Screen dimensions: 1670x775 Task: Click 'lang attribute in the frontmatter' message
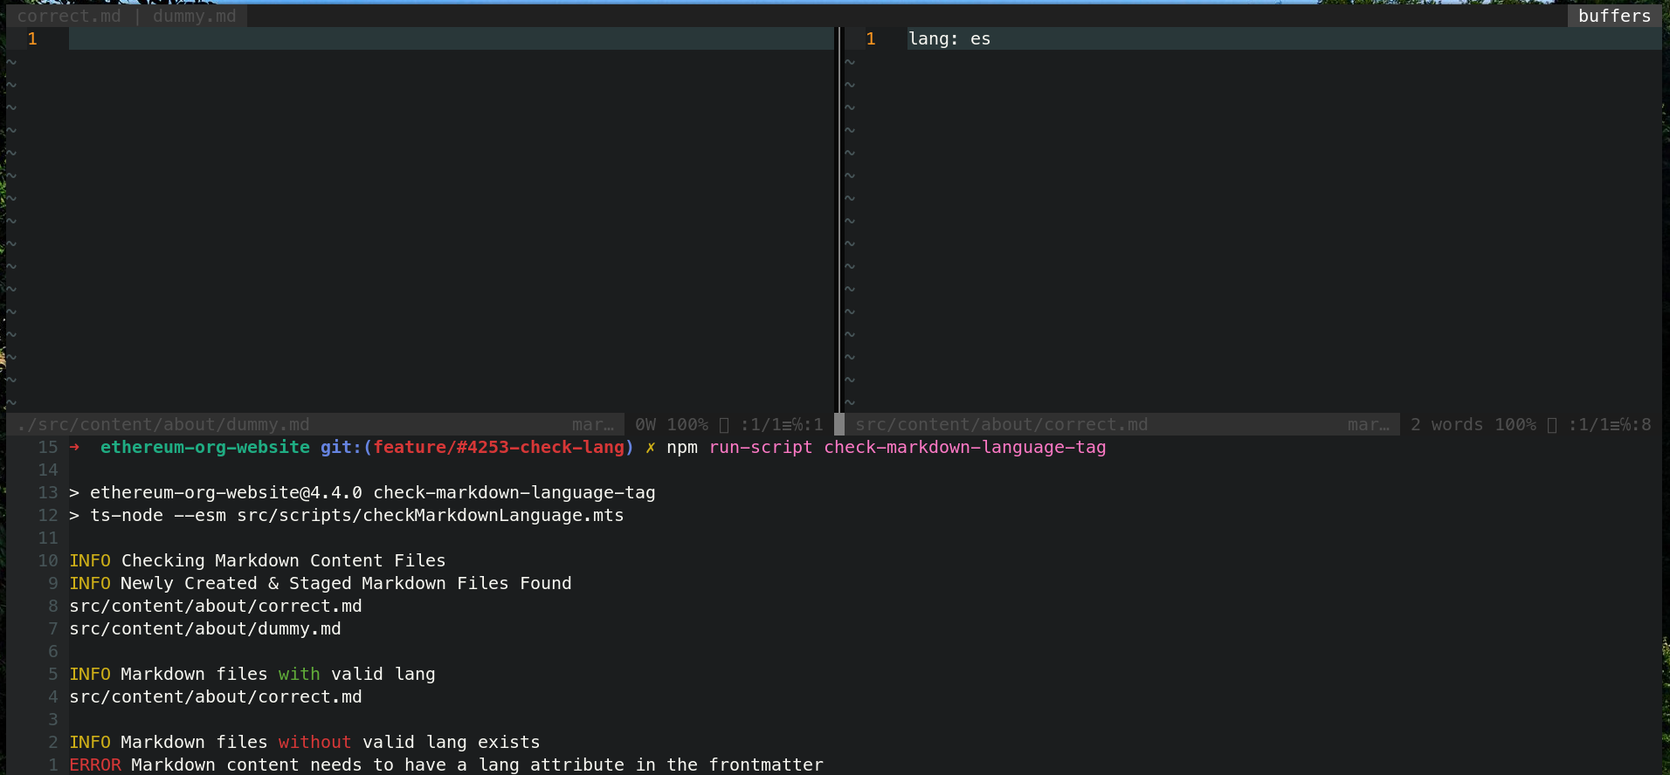pyautogui.click(x=651, y=765)
